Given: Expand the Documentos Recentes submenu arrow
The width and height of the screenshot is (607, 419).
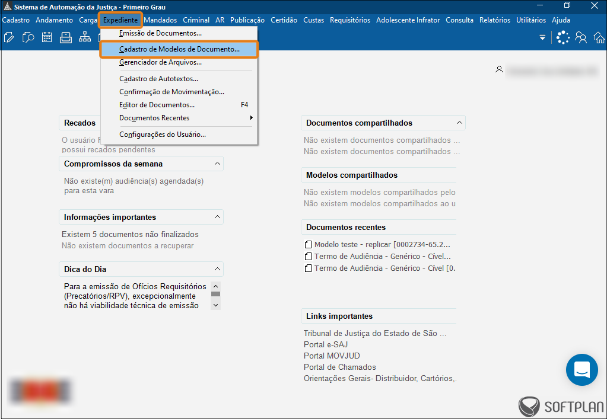Looking at the screenshot, I should (251, 117).
